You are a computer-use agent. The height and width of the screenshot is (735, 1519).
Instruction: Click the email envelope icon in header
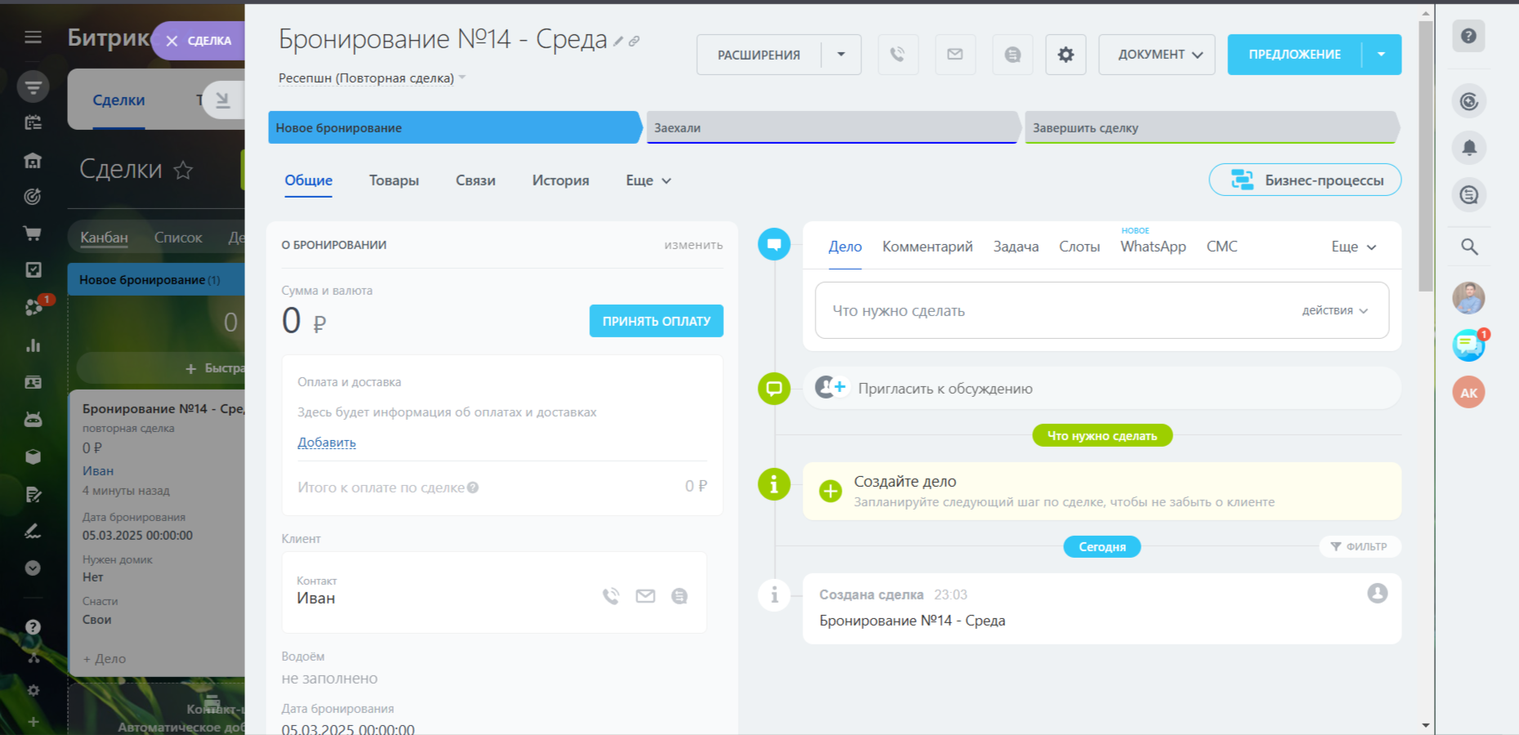[x=954, y=55]
